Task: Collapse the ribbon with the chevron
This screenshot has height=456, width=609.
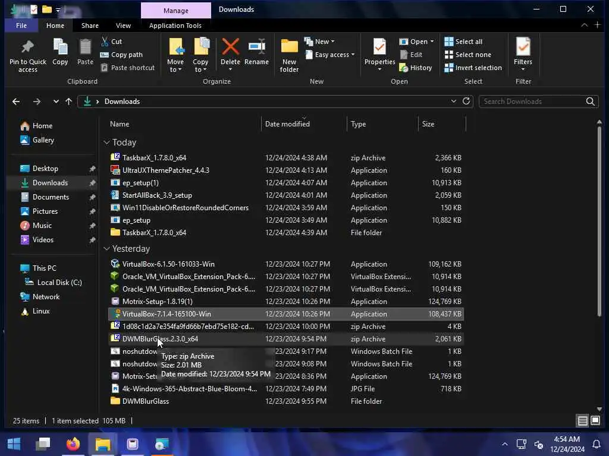Action: 584,25
